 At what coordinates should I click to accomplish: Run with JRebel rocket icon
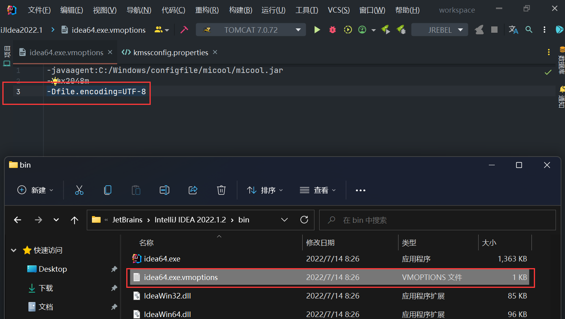385,30
